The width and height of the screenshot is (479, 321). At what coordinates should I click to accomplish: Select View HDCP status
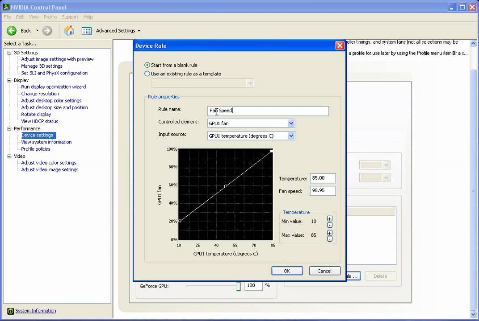[x=40, y=121]
